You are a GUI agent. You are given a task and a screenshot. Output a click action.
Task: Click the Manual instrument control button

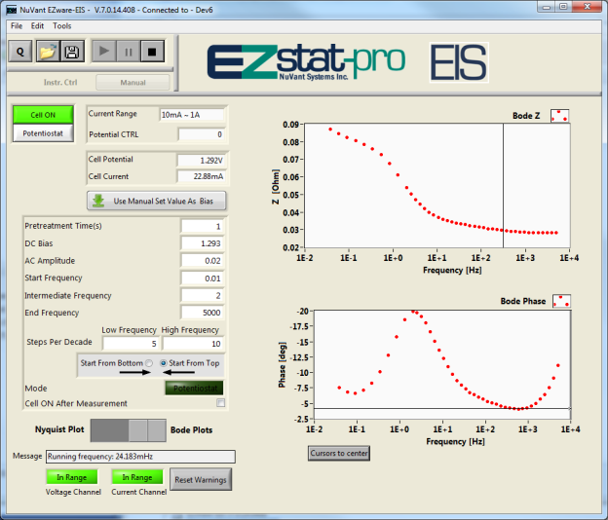(133, 82)
